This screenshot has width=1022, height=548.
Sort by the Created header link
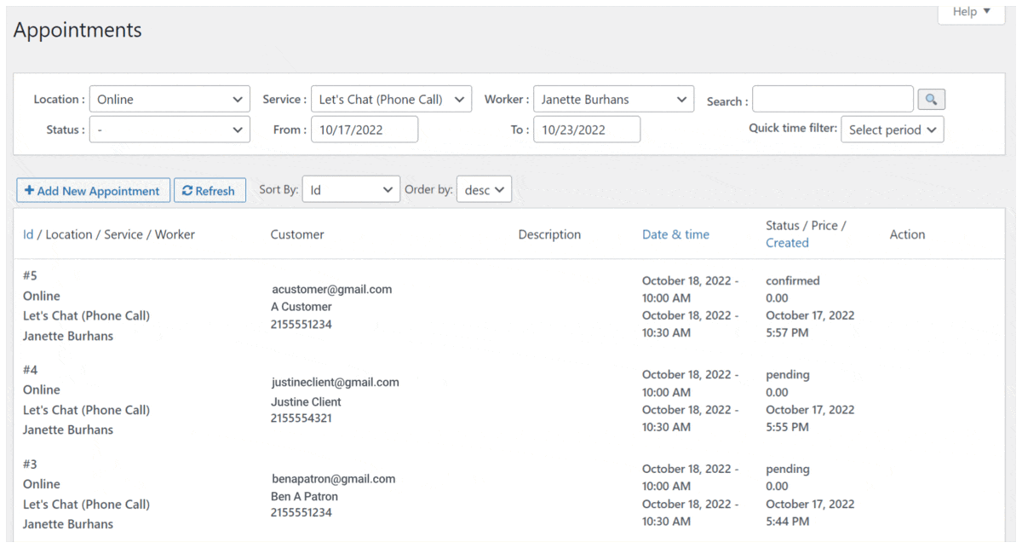pos(787,243)
